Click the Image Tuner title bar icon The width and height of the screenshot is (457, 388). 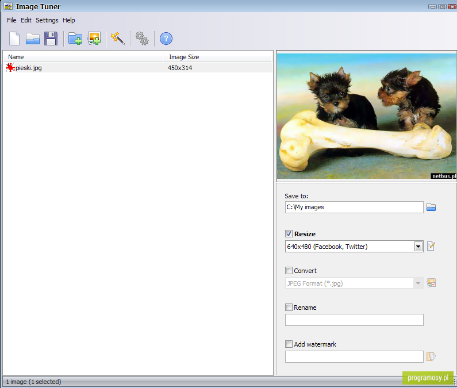tap(8, 6)
